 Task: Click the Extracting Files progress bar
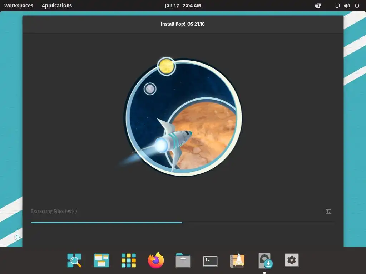[x=183, y=223]
